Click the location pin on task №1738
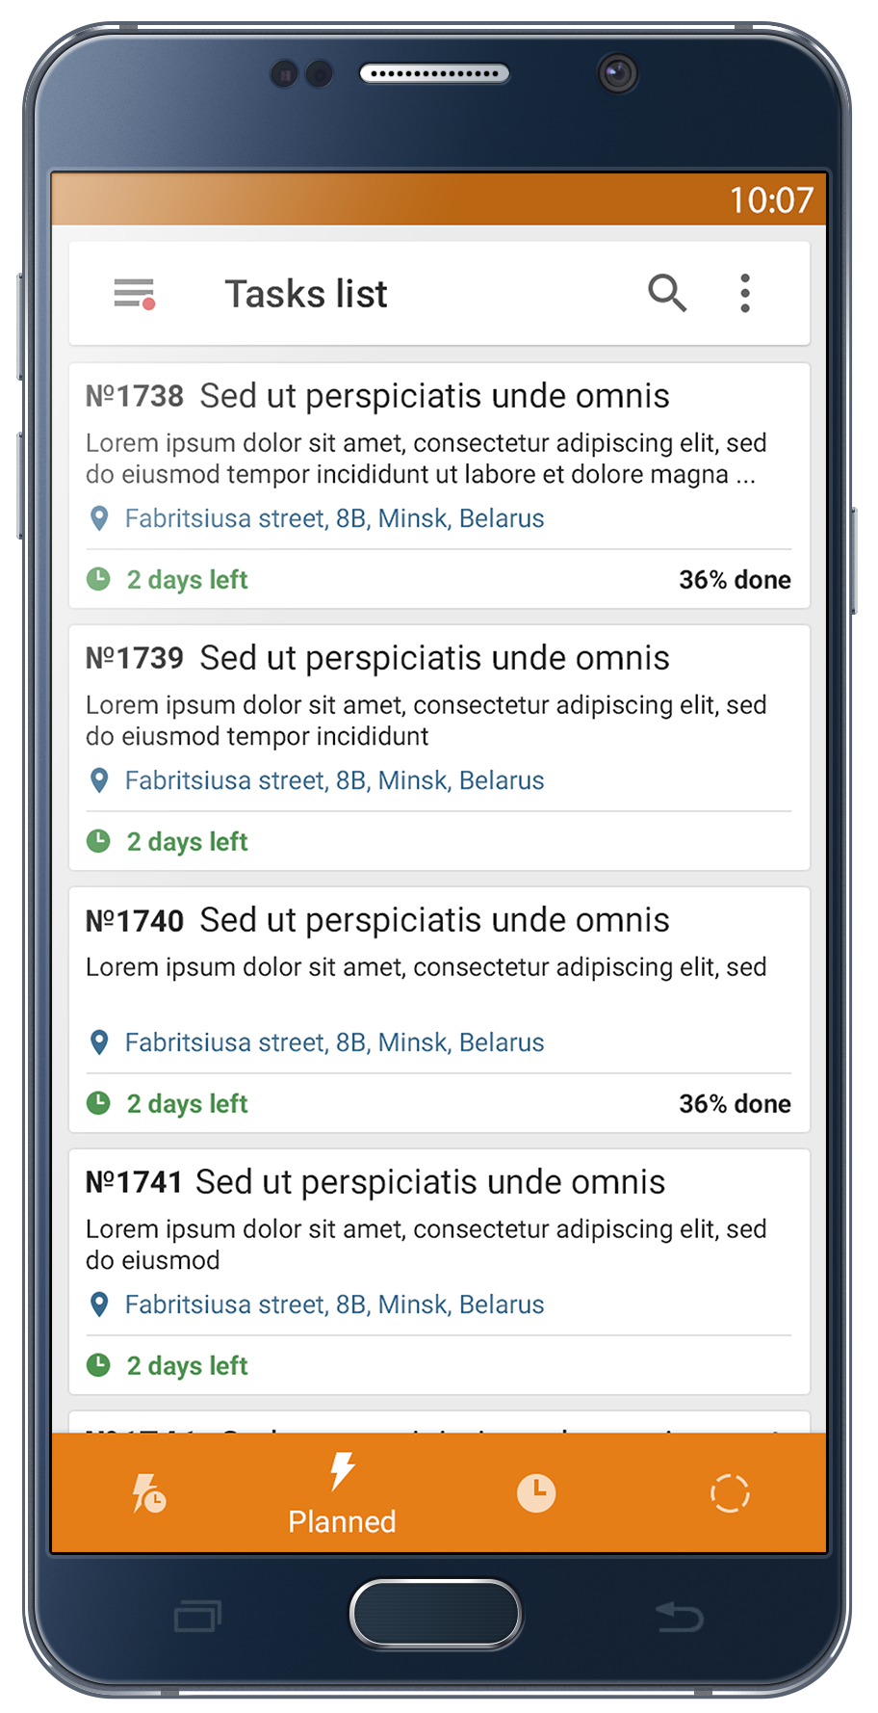This screenshot has width=878, height=1713. click(99, 517)
